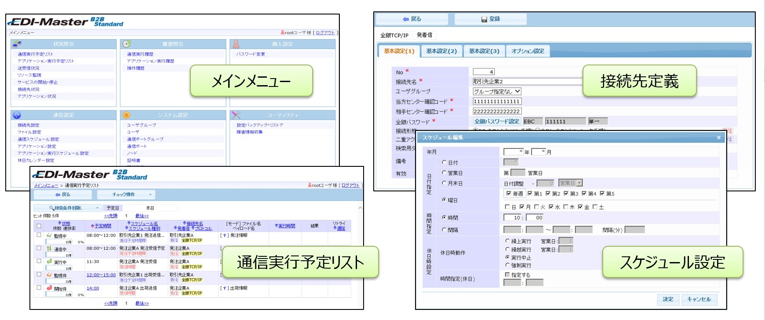Click the システム設定 orange gear icon
765x320 pixels.
[127, 115]
